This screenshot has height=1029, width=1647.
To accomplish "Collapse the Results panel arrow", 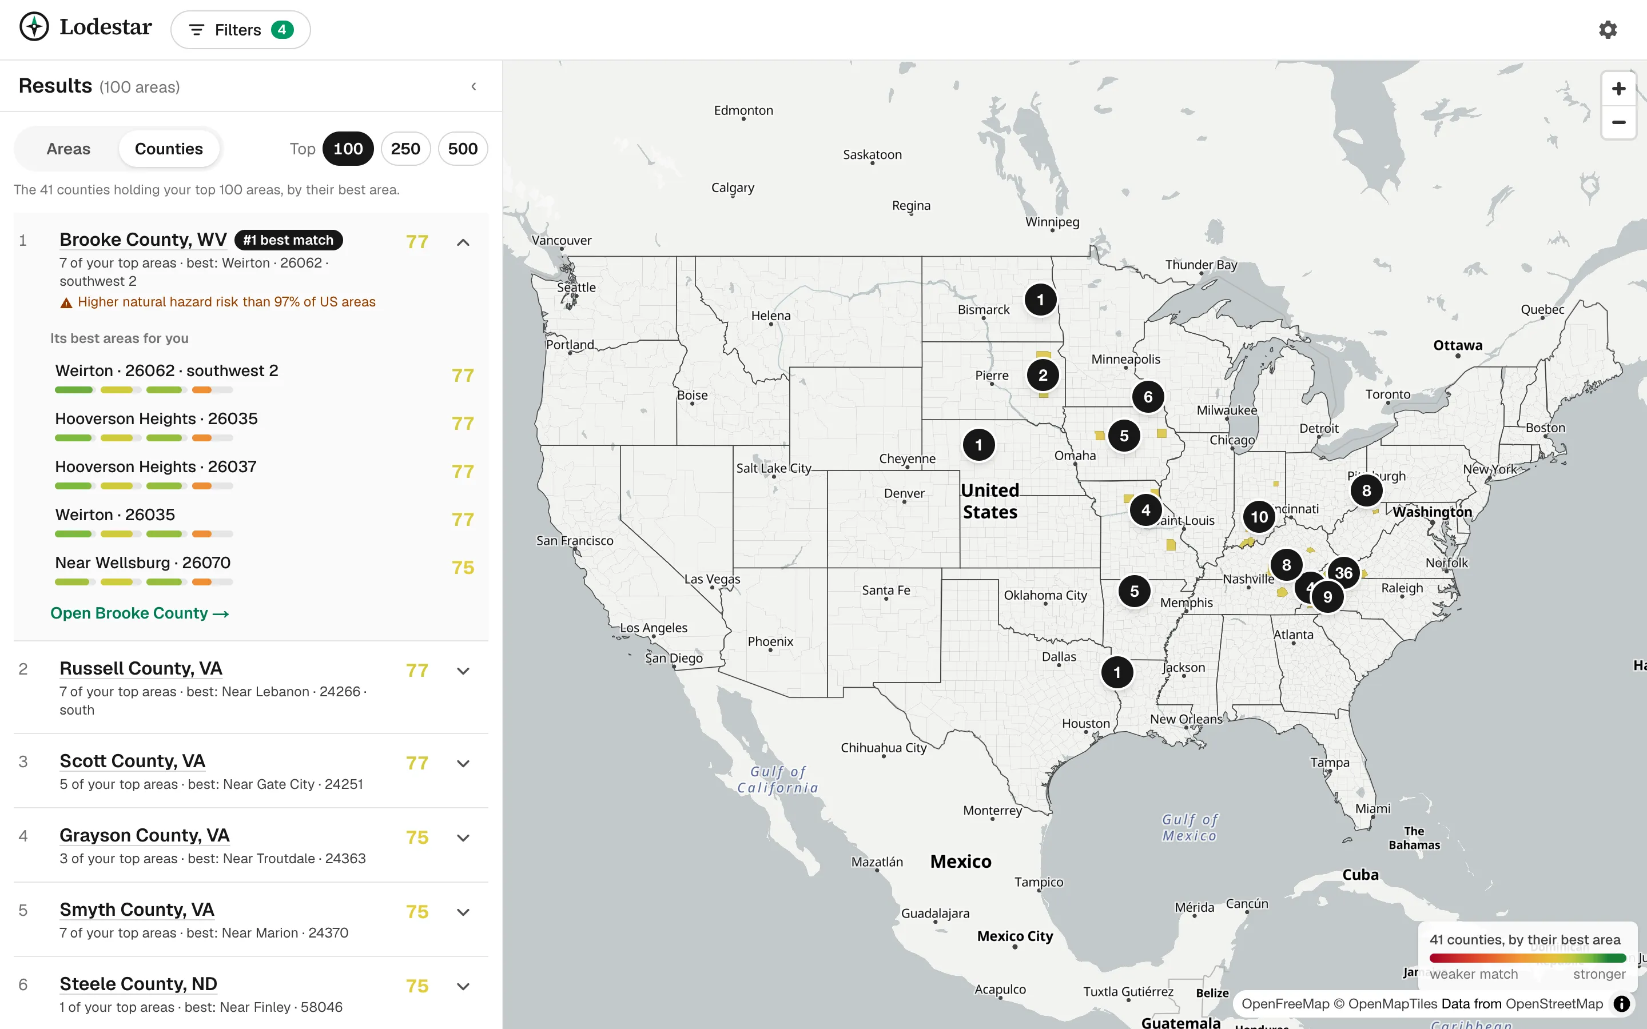I will pos(474,86).
